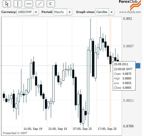This screenshot has height=136, width=144.
Task: Click the C clear drawings button
Action: (51, 4)
